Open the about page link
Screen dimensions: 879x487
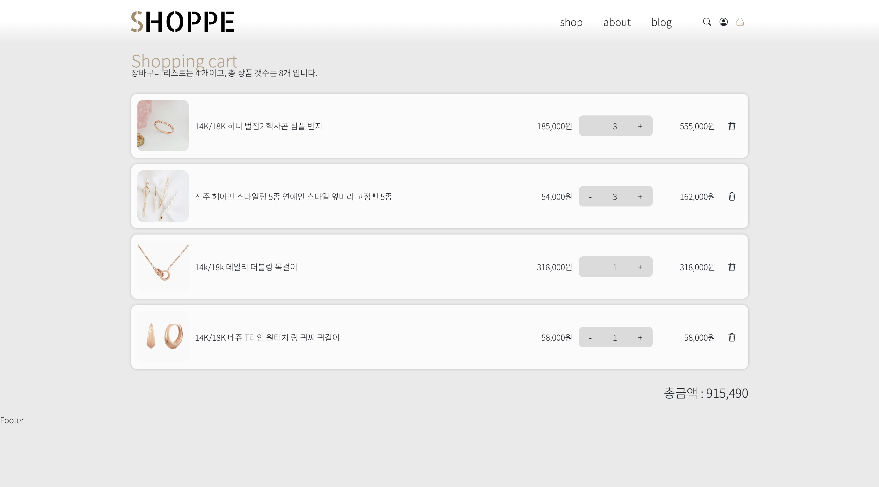pyautogui.click(x=617, y=22)
